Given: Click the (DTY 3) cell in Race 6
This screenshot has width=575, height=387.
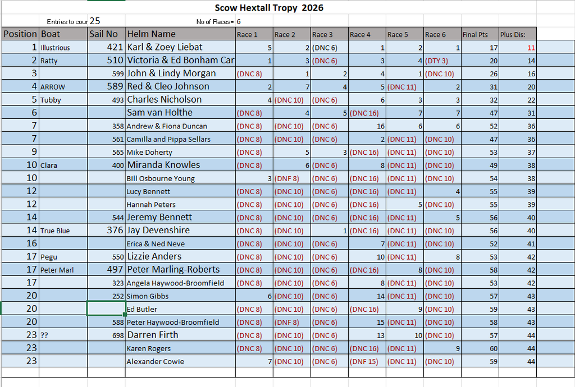Looking at the screenshot, I should click(x=442, y=61).
